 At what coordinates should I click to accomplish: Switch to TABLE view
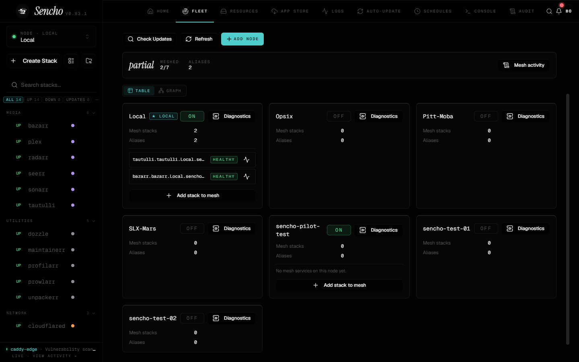139,91
